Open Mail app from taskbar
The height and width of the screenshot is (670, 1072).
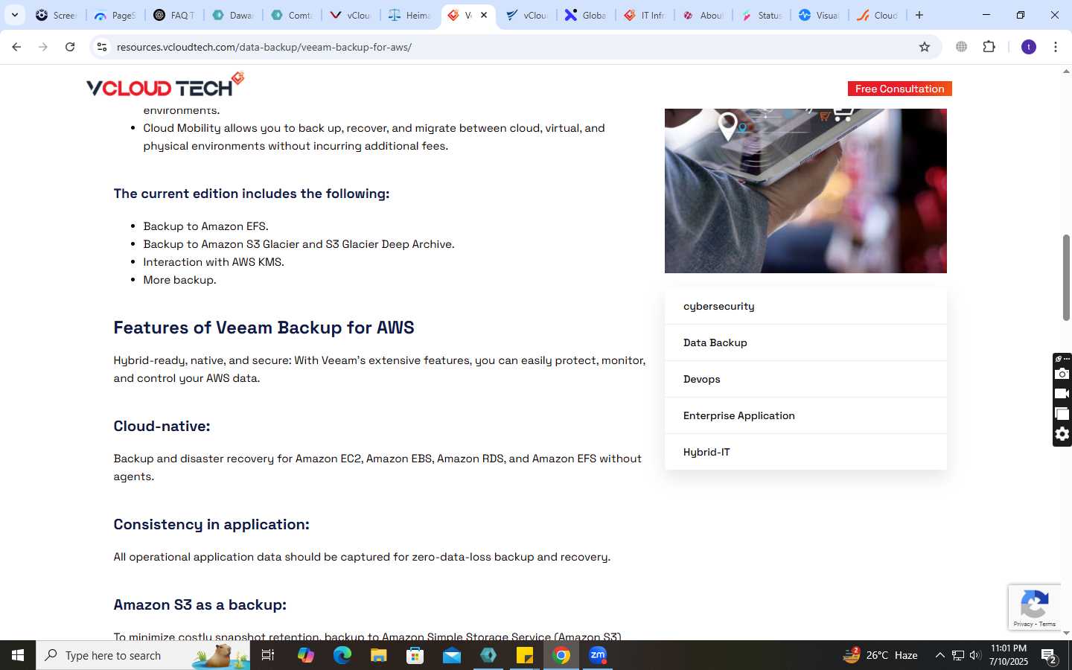[x=451, y=655]
